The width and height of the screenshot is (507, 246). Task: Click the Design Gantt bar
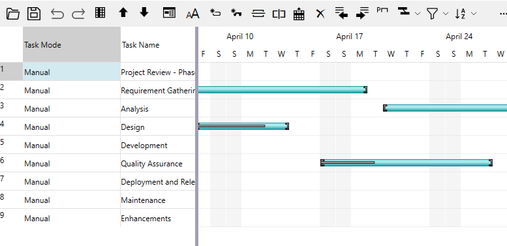coord(243,127)
